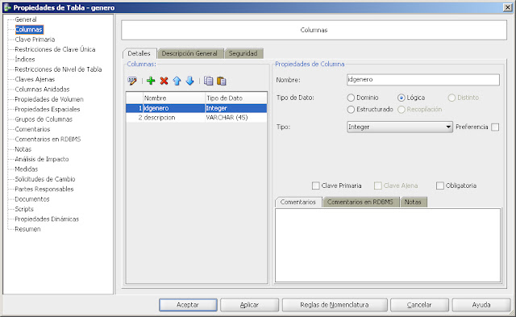Open Propiedades Espaciales item
Viewport: 516px width, 317px height.
(x=48, y=109)
